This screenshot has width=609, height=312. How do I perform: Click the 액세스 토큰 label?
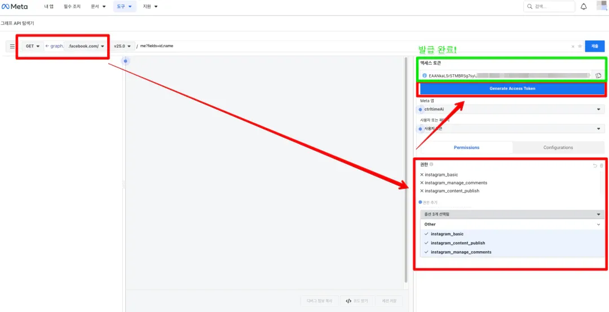430,63
